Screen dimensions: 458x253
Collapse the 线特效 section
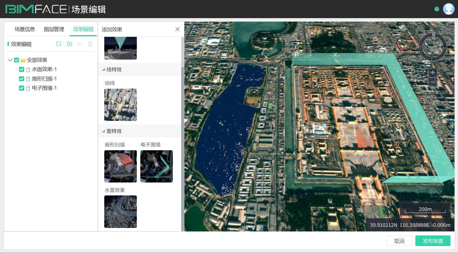coord(103,70)
